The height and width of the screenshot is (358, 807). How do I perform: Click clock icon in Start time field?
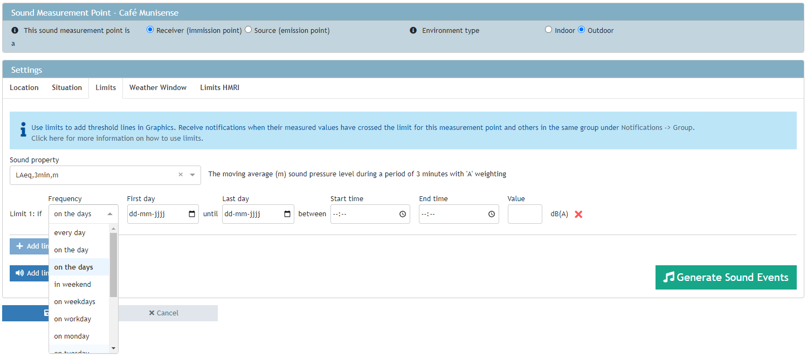(403, 214)
